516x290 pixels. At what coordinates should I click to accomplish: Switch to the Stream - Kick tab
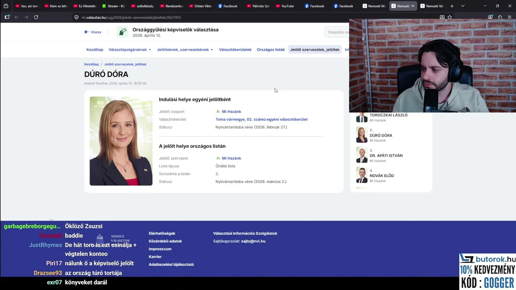click(x=113, y=6)
